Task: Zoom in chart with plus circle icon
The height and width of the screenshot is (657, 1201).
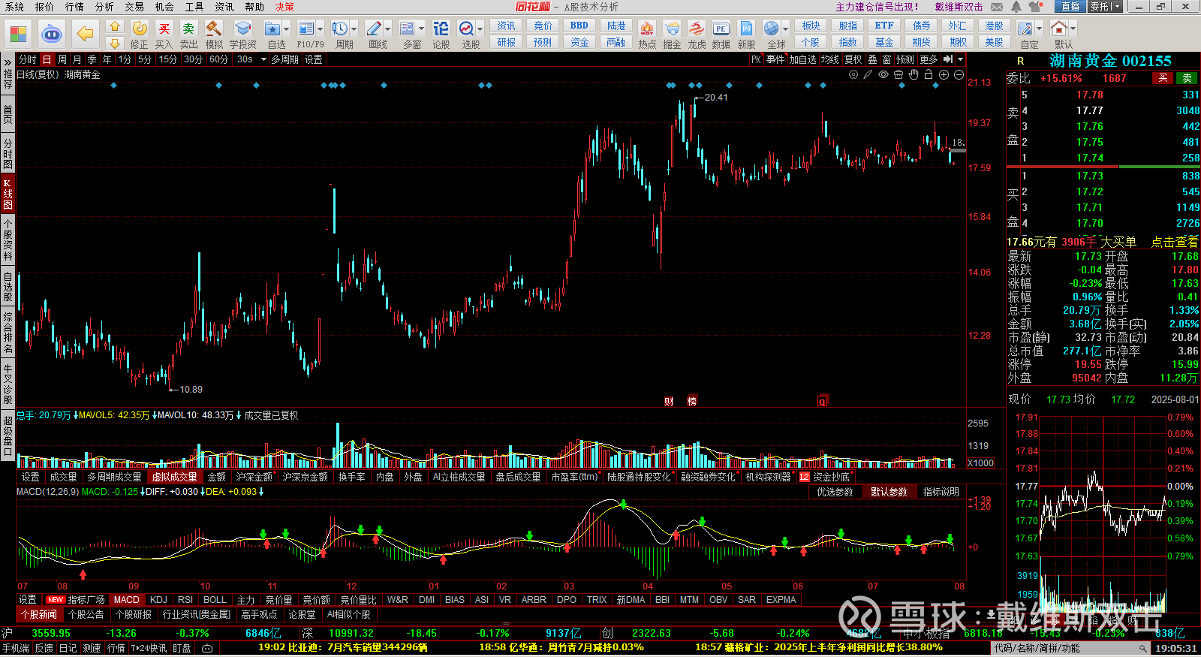Action: tap(944, 74)
